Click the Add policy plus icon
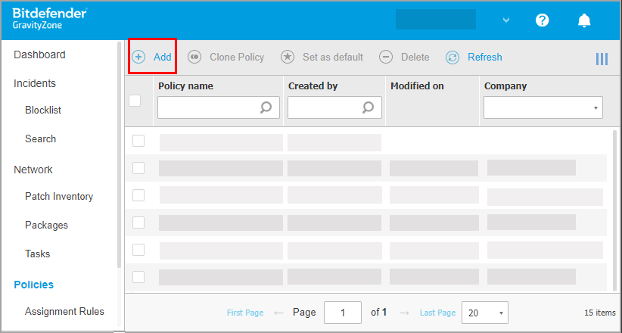 pos(138,57)
